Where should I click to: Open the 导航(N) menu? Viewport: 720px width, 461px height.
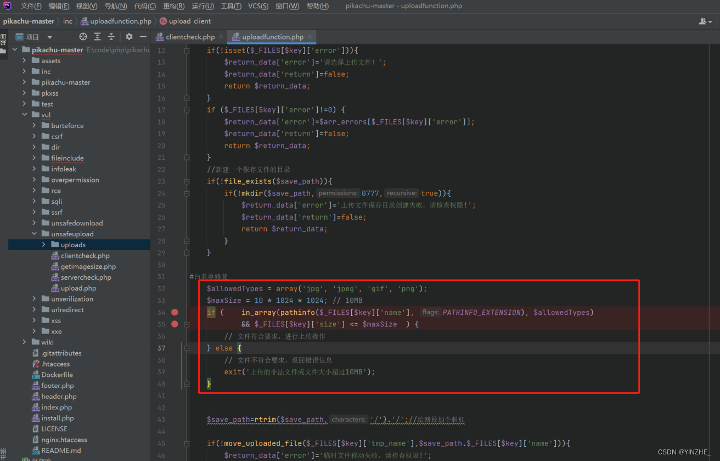(x=116, y=6)
